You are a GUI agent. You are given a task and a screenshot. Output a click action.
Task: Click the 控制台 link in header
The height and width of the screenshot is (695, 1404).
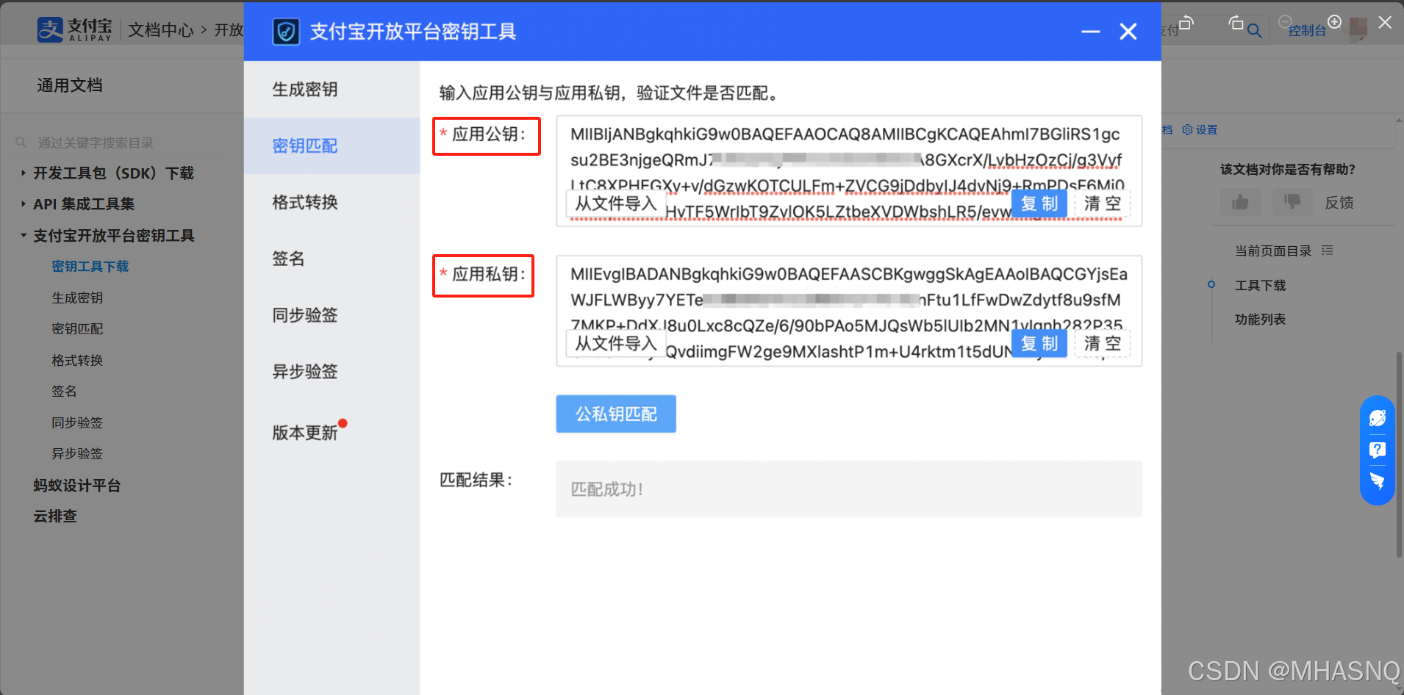(1307, 30)
